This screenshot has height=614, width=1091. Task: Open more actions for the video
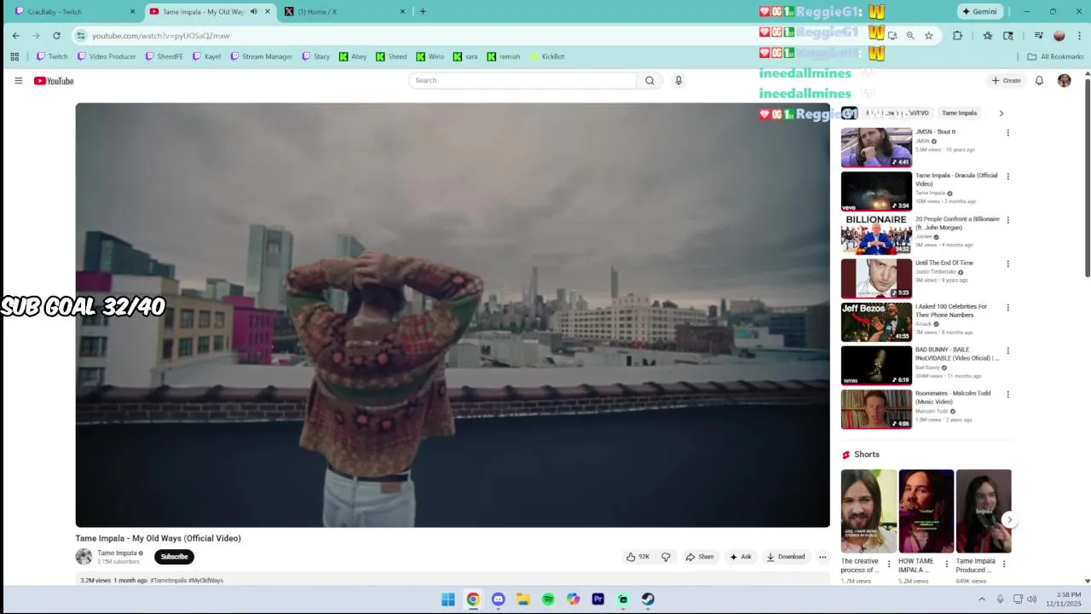click(x=823, y=557)
